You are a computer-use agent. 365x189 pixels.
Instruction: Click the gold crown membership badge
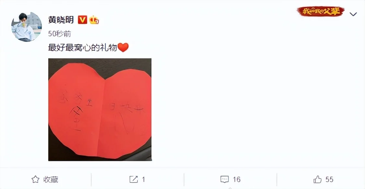coord(94,20)
